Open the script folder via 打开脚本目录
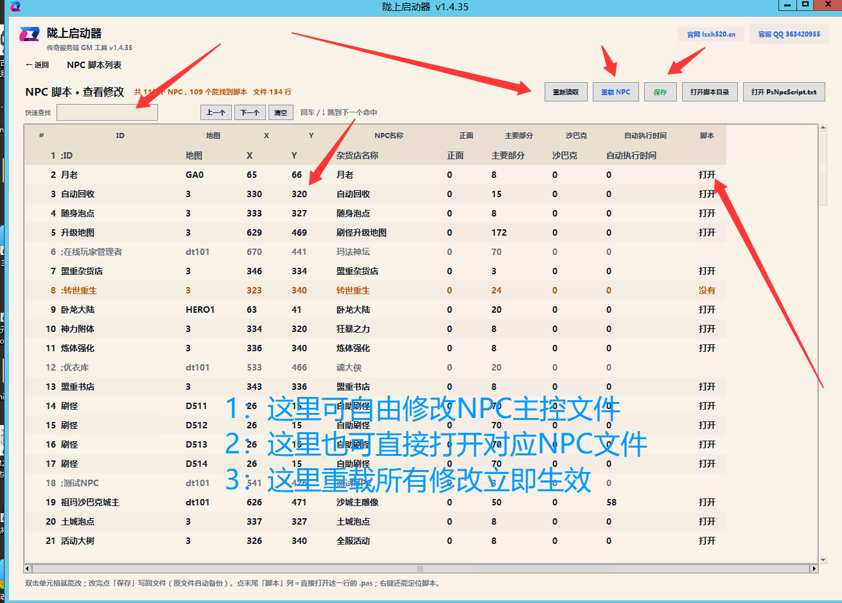 click(710, 92)
